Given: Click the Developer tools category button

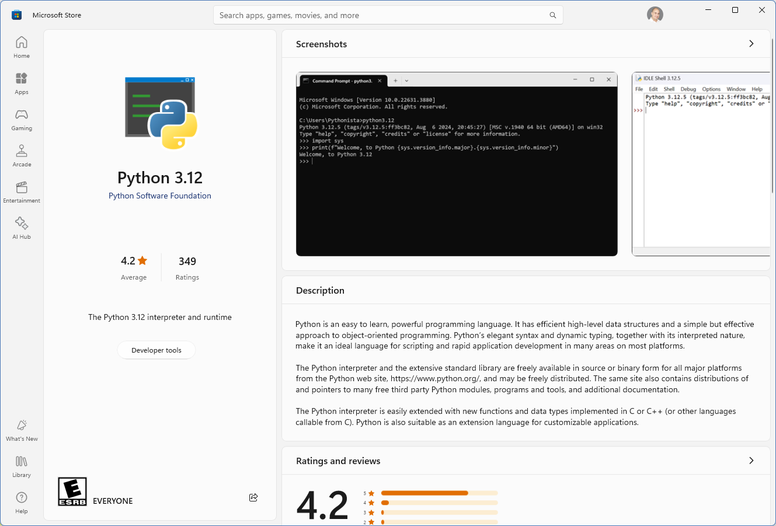Looking at the screenshot, I should [x=156, y=350].
